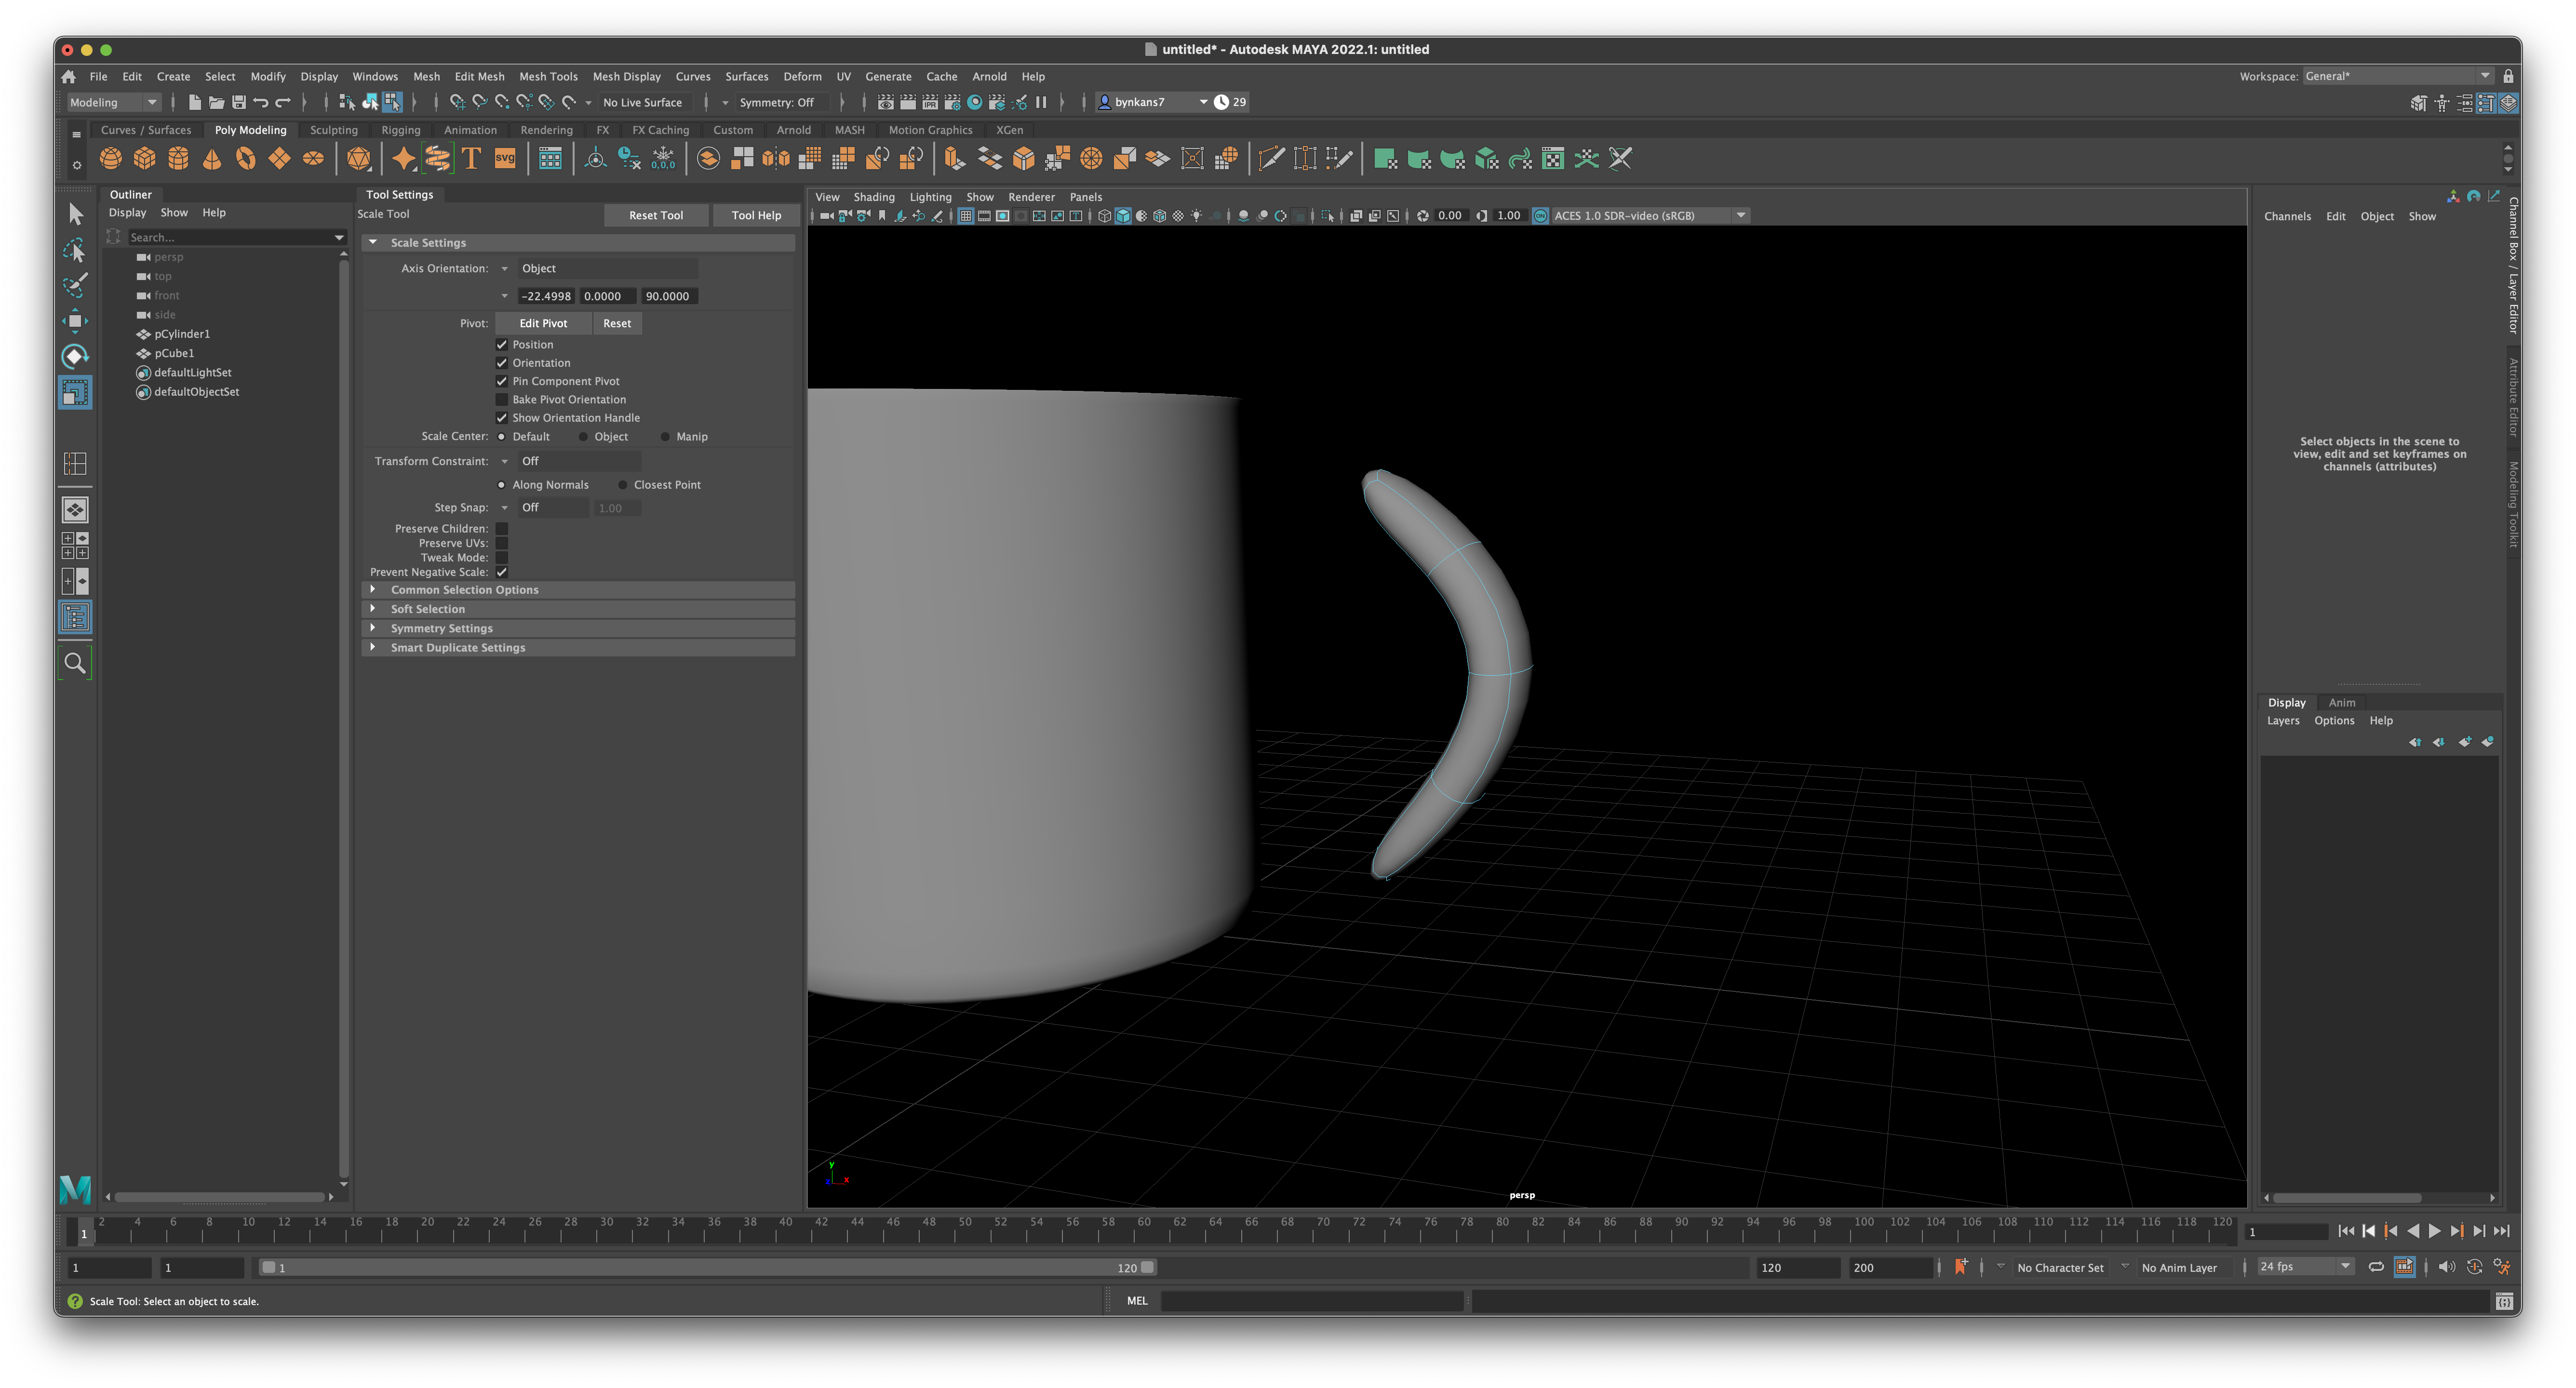The height and width of the screenshot is (1388, 2576).
Task: Click the magnifier search icon in toolbox
Action: [x=75, y=663]
